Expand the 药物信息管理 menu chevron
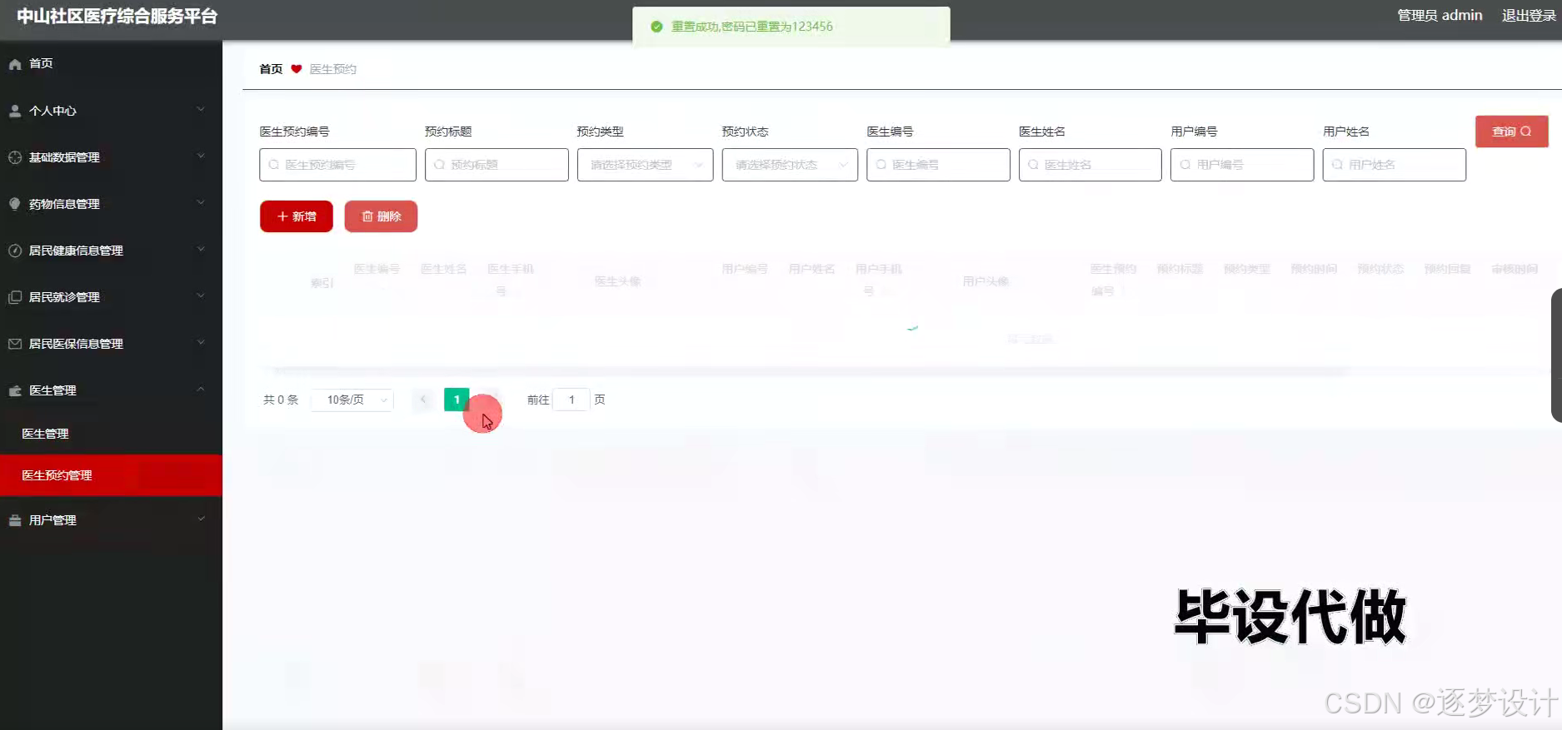Image resolution: width=1562 pixels, height=730 pixels. click(201, 203)
